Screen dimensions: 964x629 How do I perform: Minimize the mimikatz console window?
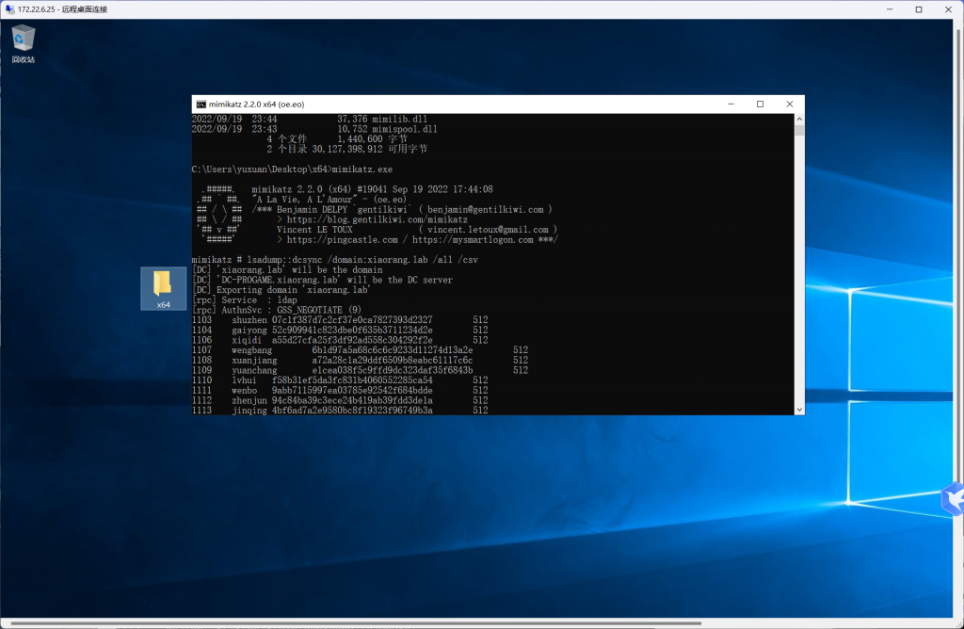pos(731,104)
